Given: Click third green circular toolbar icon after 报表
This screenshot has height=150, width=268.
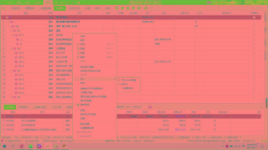Looking at the screenshot, I should 128,8.
